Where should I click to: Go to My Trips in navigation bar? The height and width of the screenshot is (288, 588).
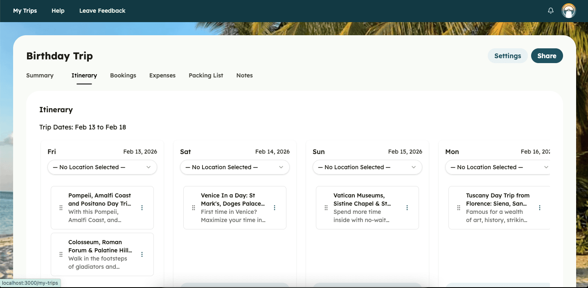coord(25,11)
